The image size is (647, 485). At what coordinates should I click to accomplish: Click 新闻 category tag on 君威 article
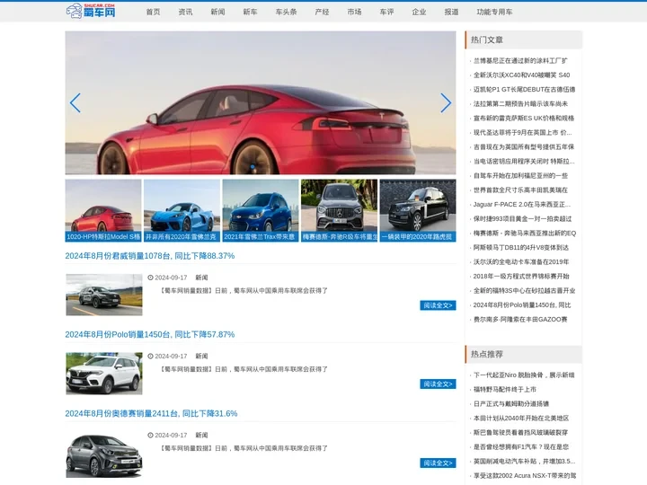pos(201,278)
